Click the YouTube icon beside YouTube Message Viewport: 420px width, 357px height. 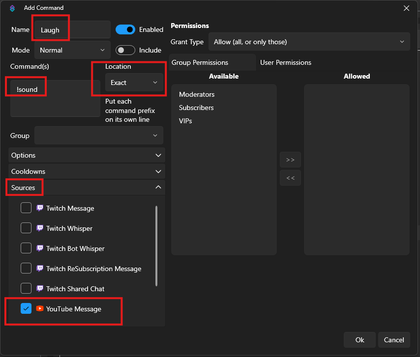click(40, 309)
